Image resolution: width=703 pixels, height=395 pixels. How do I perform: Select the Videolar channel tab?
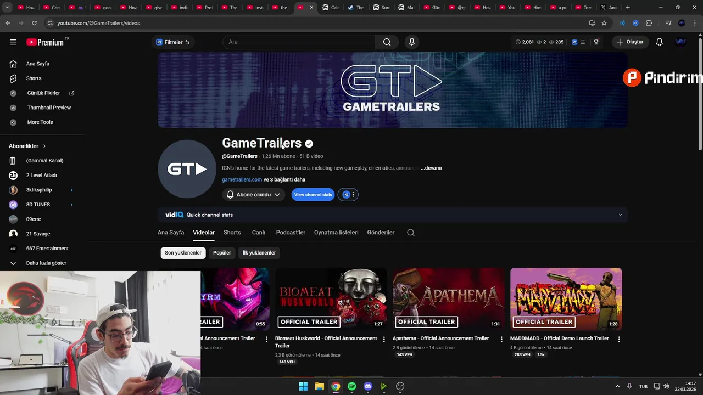coord(204,233)
